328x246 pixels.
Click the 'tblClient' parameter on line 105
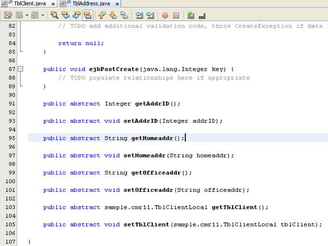pyautogui.click(x=298, y=225)
